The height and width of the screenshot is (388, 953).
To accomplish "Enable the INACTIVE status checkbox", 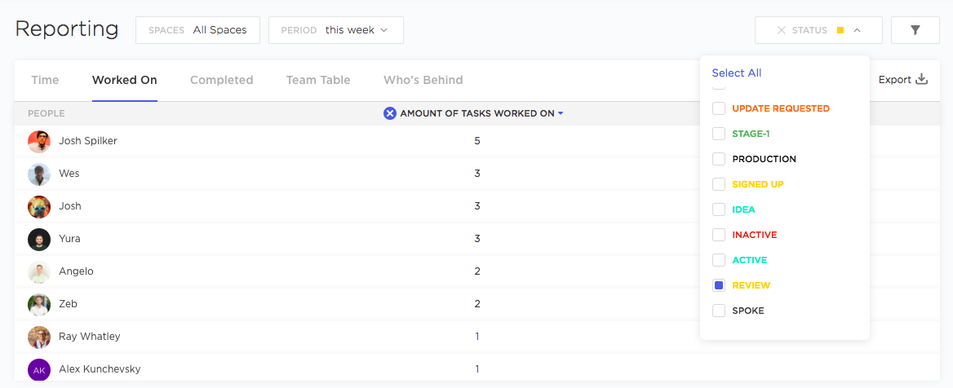I will [719, 235].
